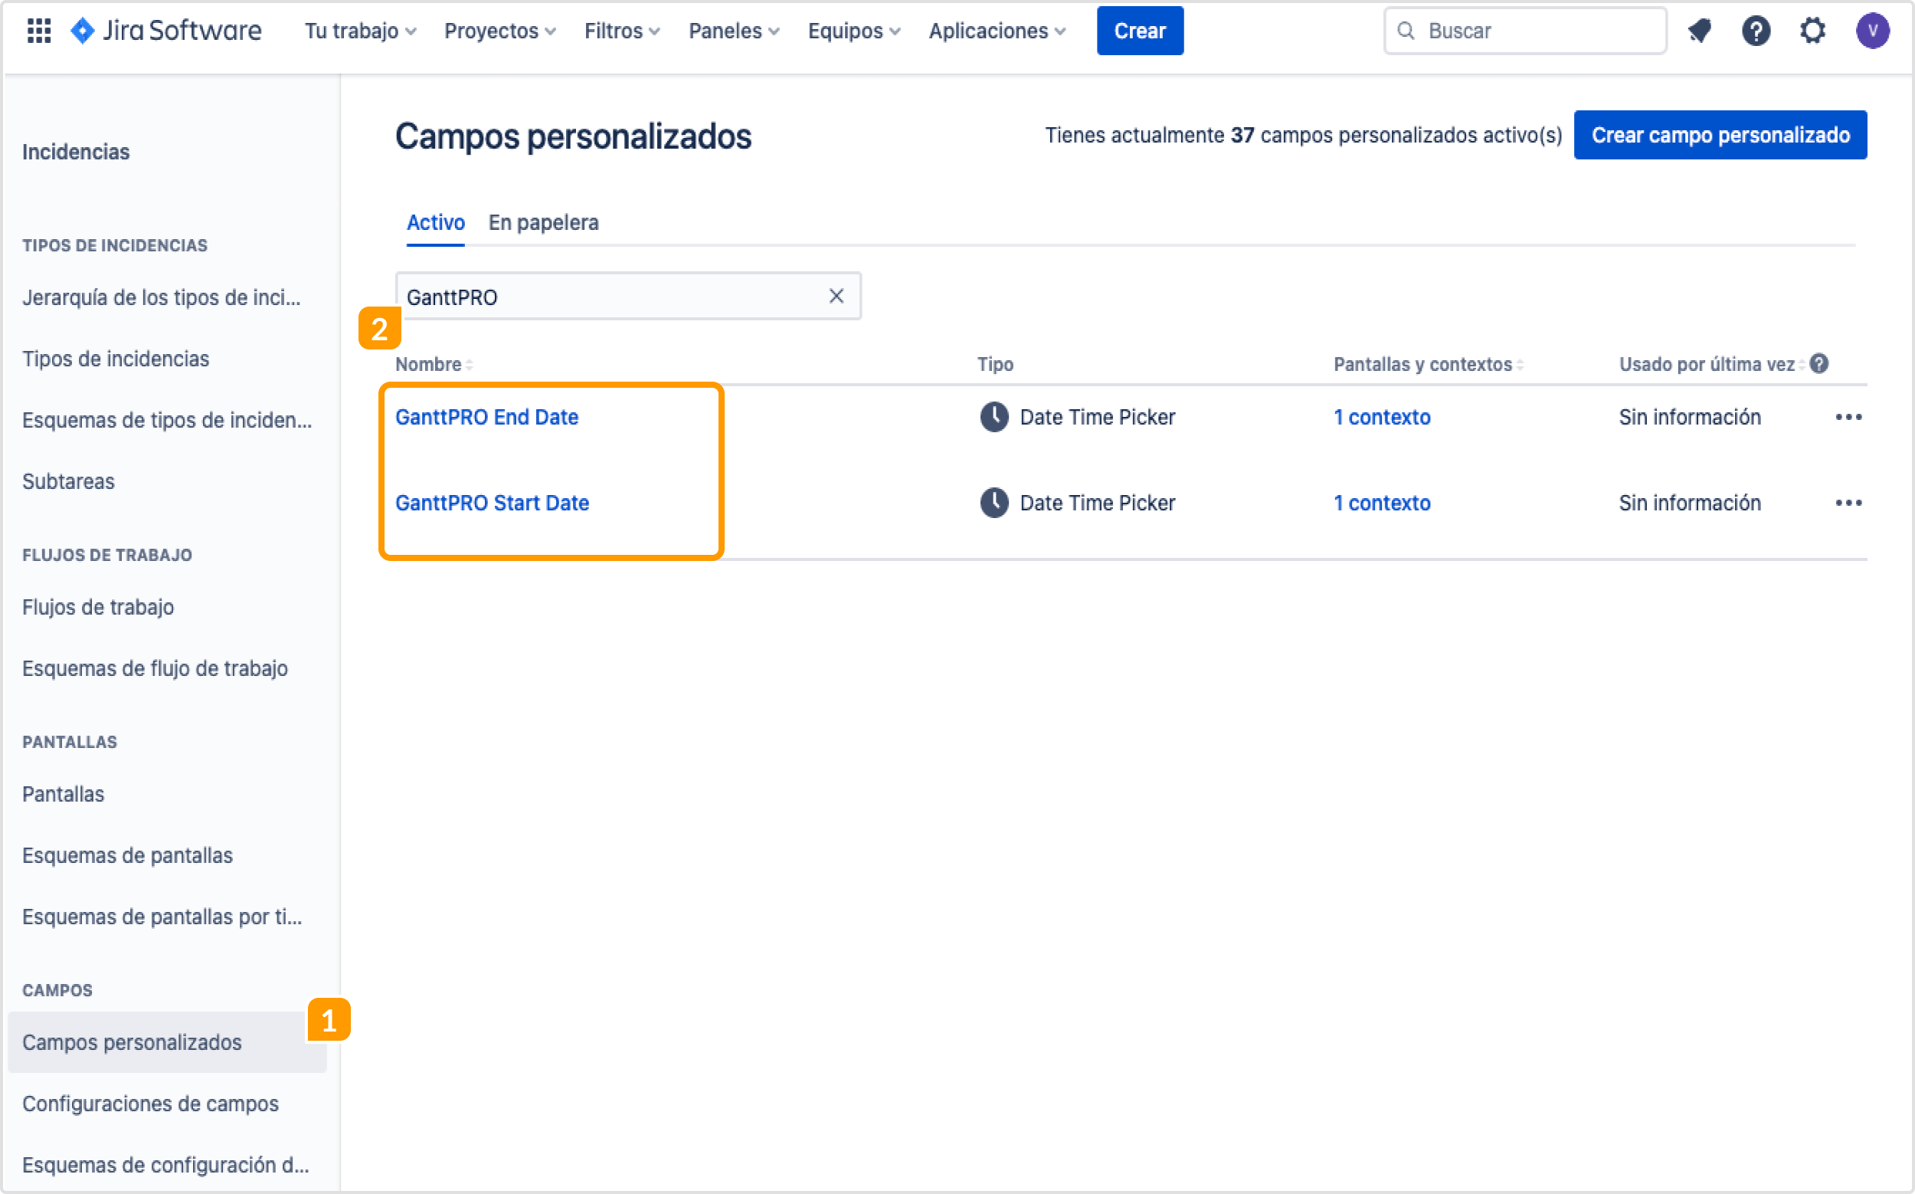The image size is (1915, 1194).
Task: Open 1 contexto for GanttPRO End Date
Action: [1382, 417]
